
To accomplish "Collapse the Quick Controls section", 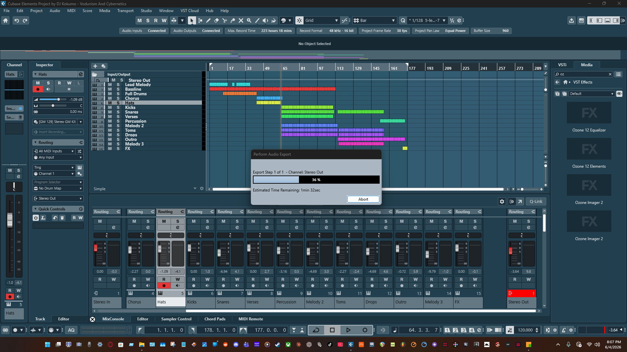I will 35,209.
